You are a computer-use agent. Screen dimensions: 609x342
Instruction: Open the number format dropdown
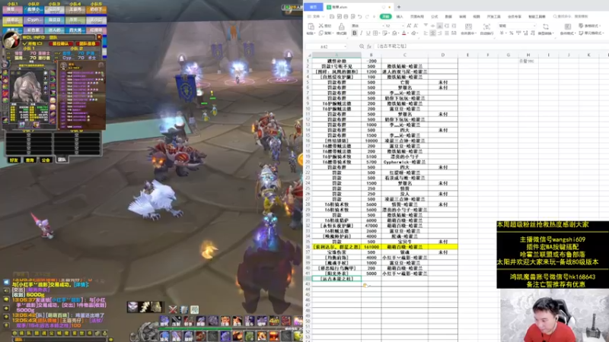click(x=534, y=26)
